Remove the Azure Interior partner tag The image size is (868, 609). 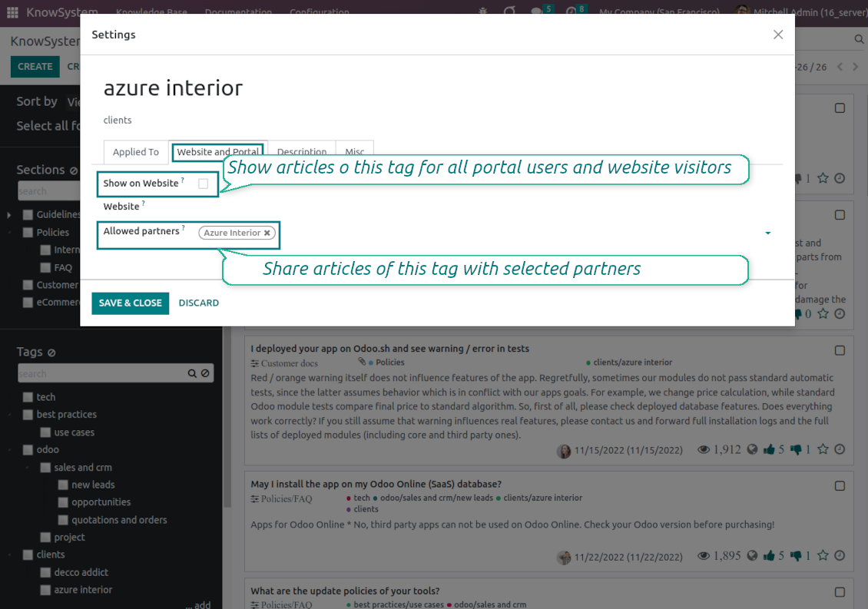pyautogui.click(x=267, y=233)
